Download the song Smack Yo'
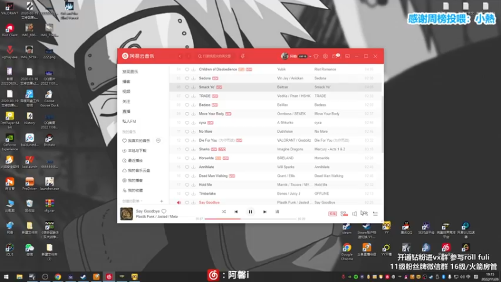The width and height of the screenshot is (501, 282). click(x=194, y=87)
